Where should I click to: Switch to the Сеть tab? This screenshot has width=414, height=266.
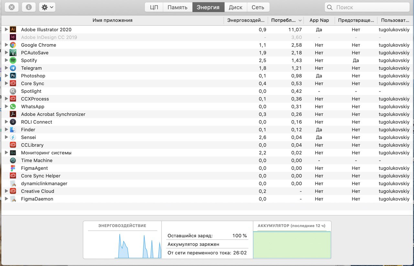point(258,7)
